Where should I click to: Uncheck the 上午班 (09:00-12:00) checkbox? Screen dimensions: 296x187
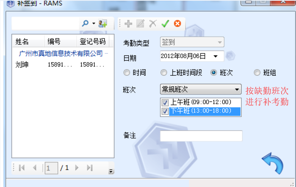pos(165,103)
